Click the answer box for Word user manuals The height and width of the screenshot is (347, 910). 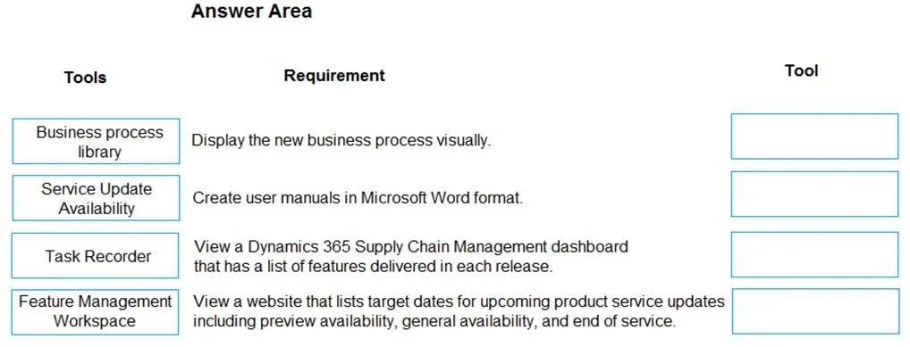coord(815,194)
